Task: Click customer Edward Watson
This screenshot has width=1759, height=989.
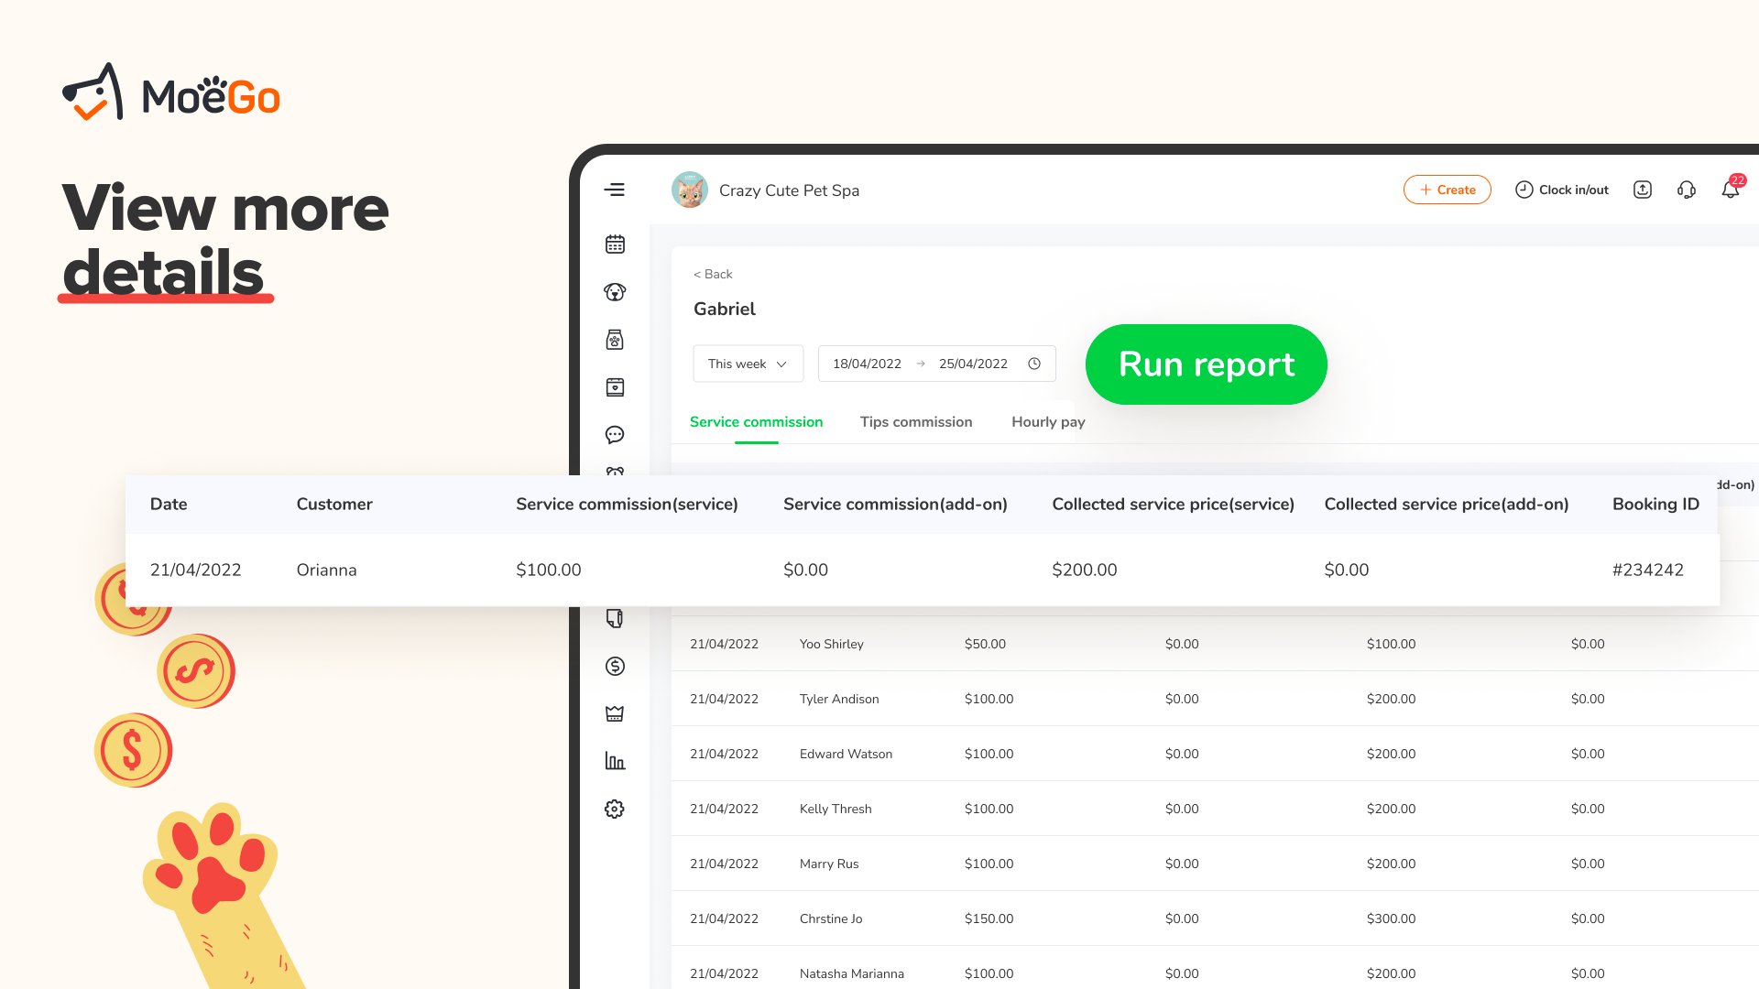Action: point(846,754)
